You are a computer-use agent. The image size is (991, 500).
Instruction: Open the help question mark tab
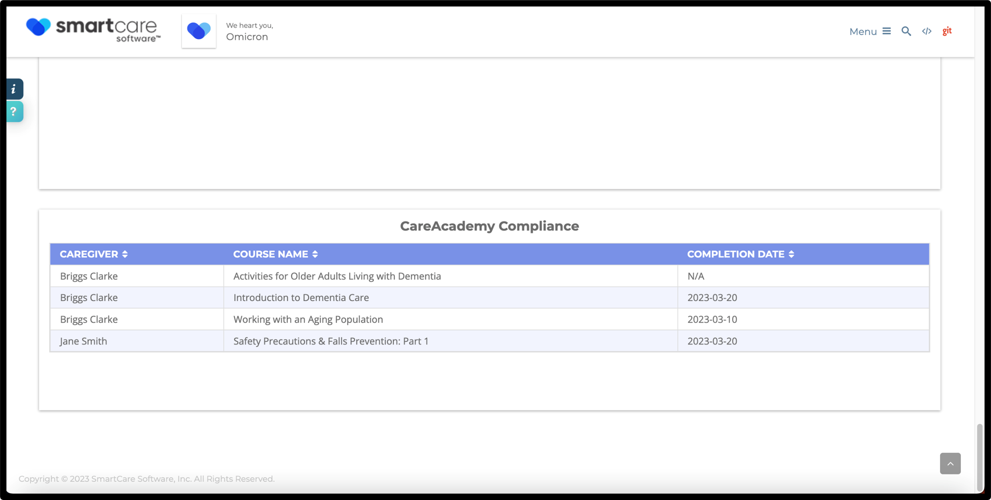click(x=14, y=111)
